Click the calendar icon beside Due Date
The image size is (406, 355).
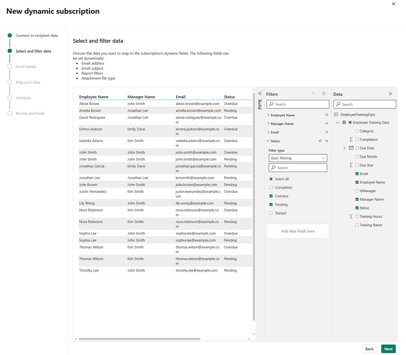[x=351, y=148]
